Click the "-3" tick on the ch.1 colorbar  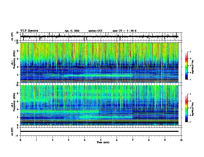190,52
